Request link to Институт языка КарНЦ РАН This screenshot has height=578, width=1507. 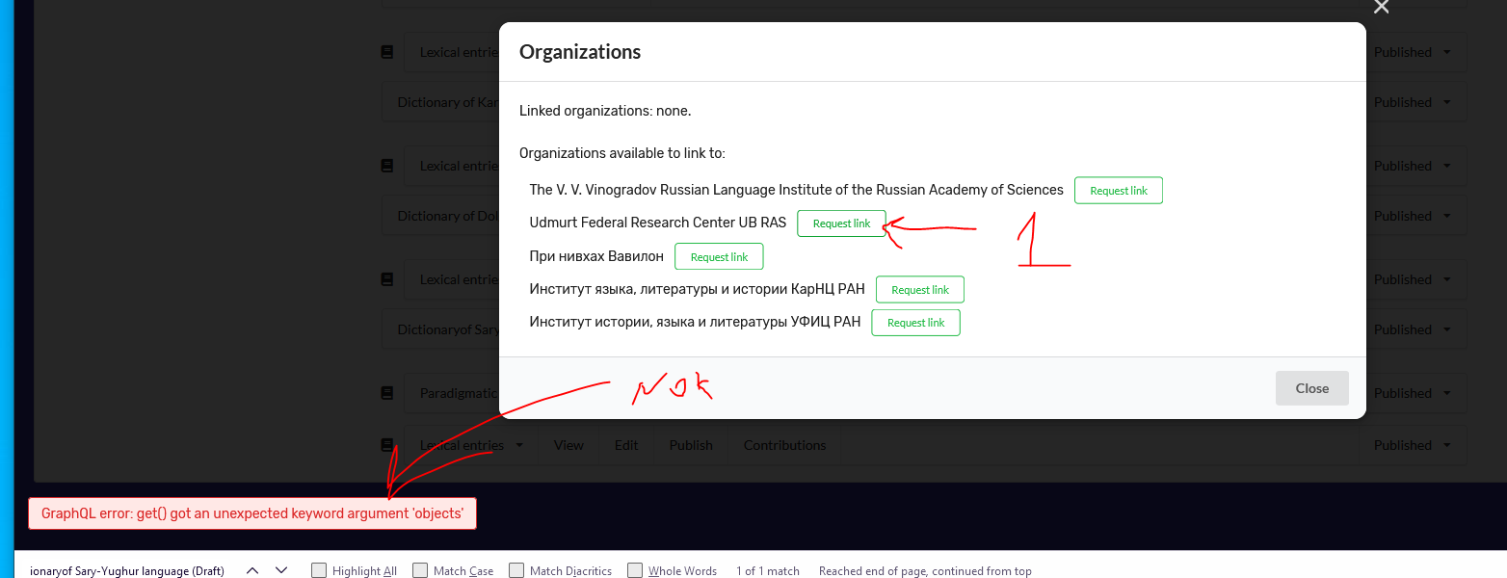tap(920, 289)
